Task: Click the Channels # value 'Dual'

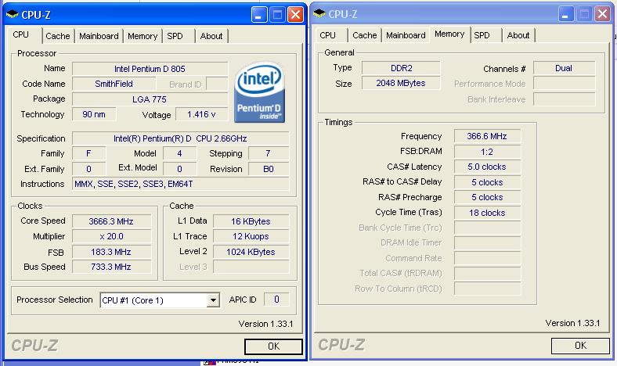Action: tap(564, 68)
